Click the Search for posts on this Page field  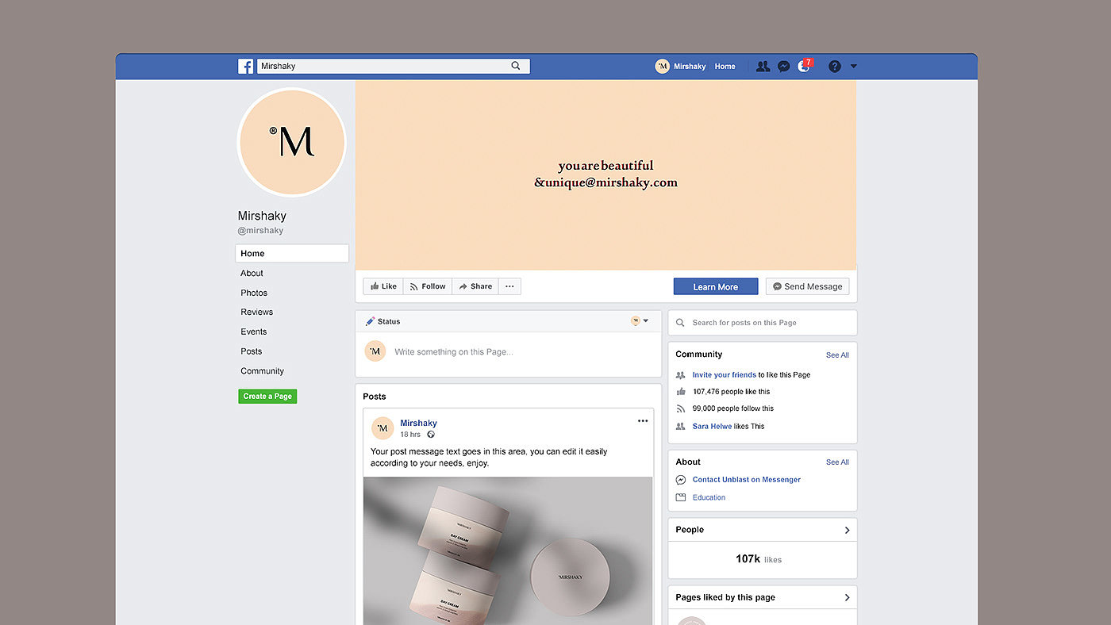click(763, 323)
